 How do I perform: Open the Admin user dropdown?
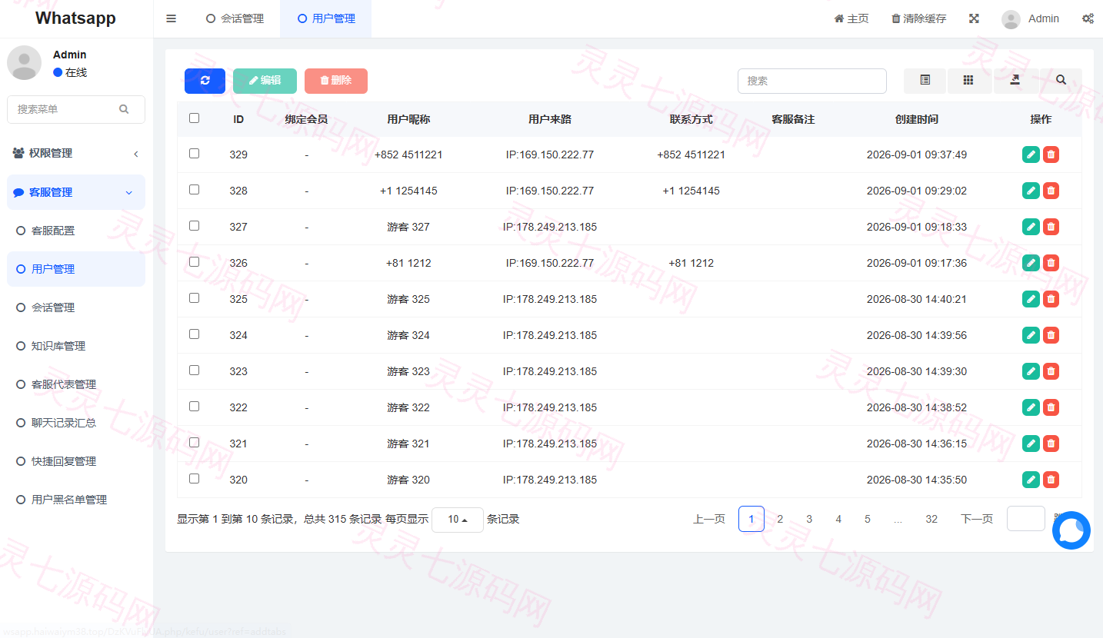[1031, 18]
